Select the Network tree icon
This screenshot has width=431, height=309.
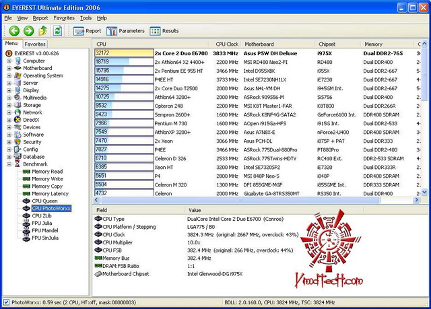coord(18,112)
